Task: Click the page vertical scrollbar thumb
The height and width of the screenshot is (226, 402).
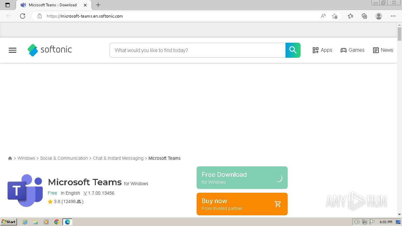Action: [399, 34]
